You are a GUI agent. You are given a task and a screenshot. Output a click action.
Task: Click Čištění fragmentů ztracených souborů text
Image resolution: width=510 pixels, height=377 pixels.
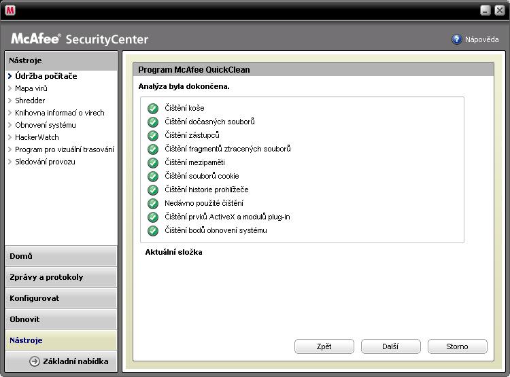click(x=228, y=149)
